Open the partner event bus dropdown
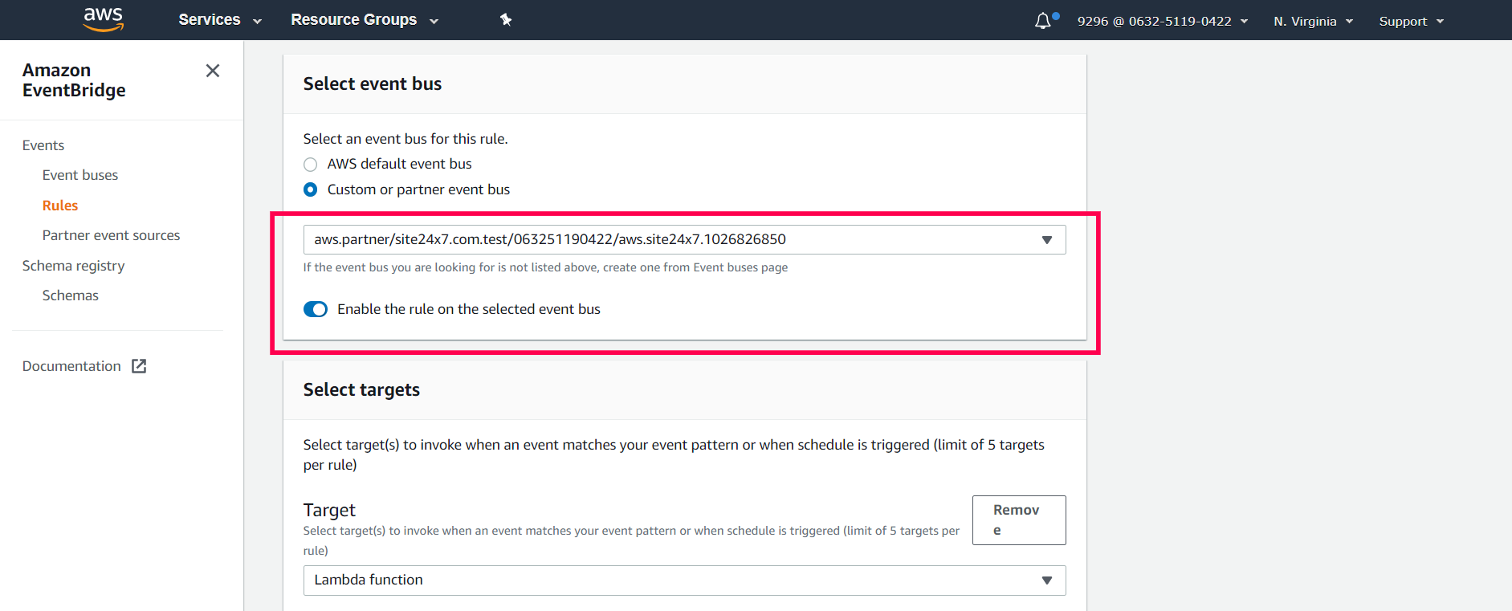 (x=684, y=240)
